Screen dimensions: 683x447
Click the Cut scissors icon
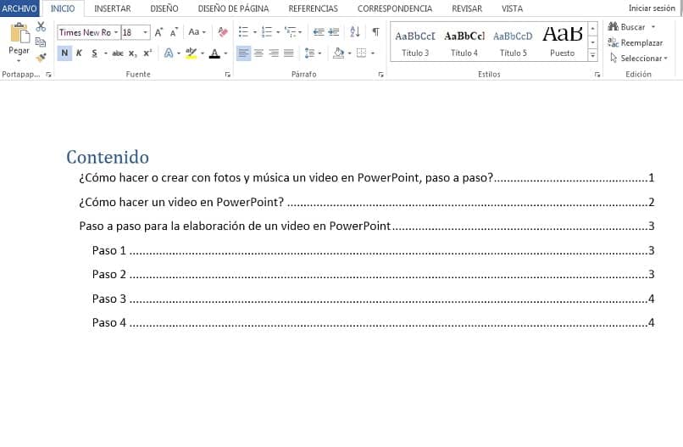[x=41, y=26]
